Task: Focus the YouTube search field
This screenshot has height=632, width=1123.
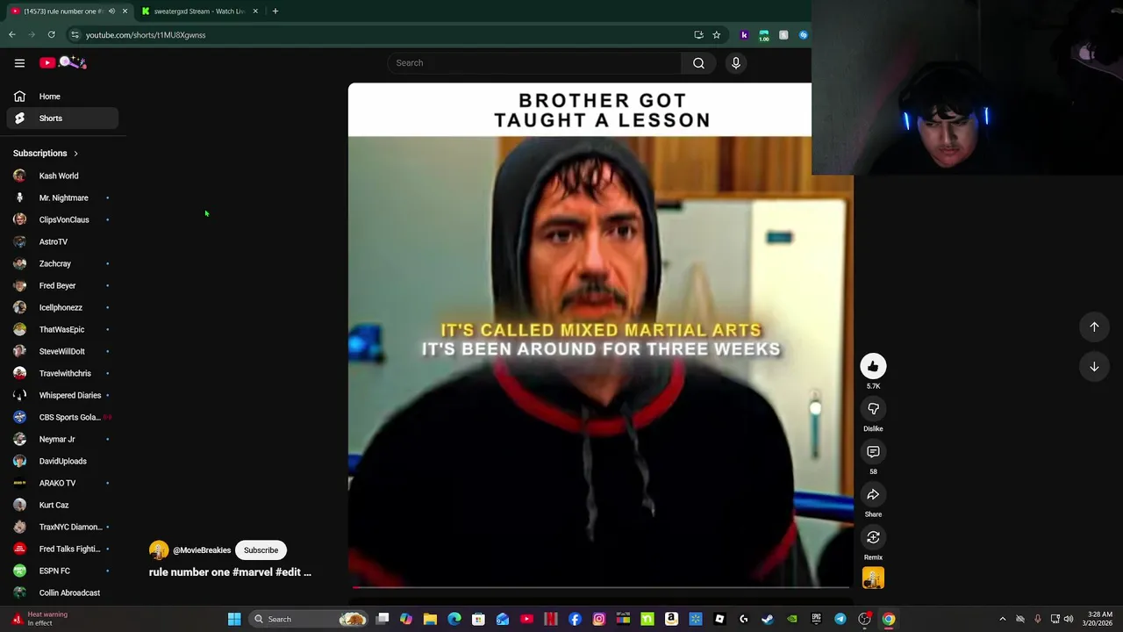Action: 534,63
